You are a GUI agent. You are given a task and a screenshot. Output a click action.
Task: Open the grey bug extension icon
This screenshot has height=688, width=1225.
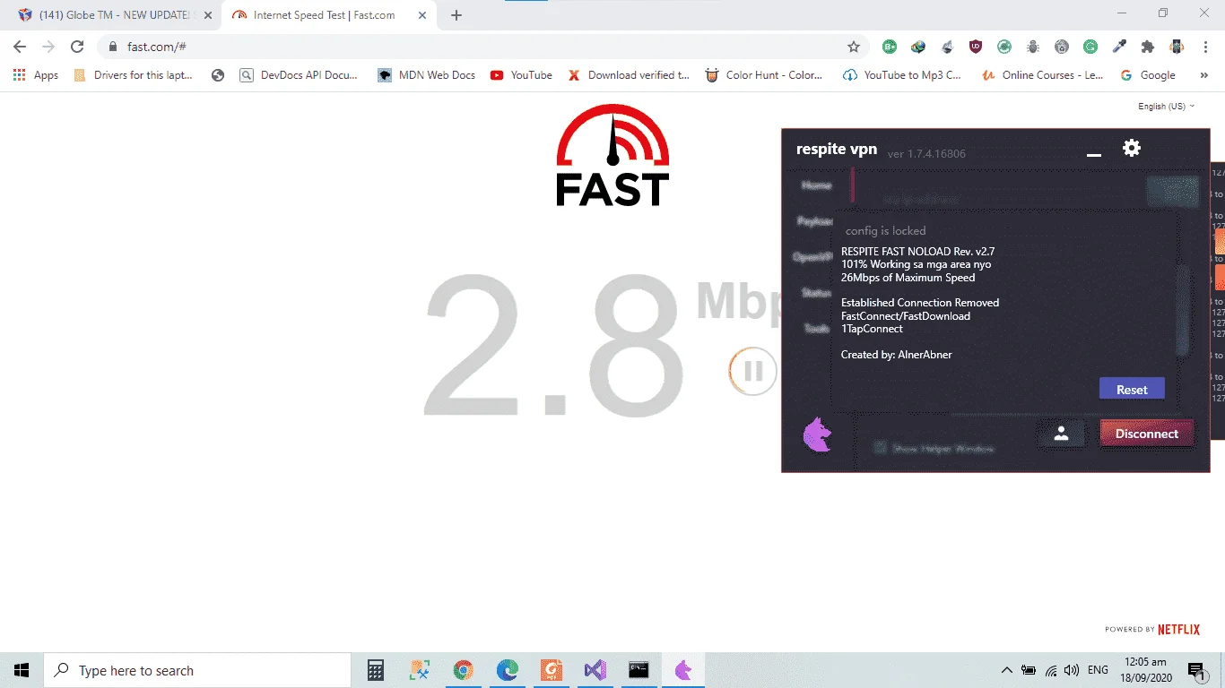tap(1033, 47)
